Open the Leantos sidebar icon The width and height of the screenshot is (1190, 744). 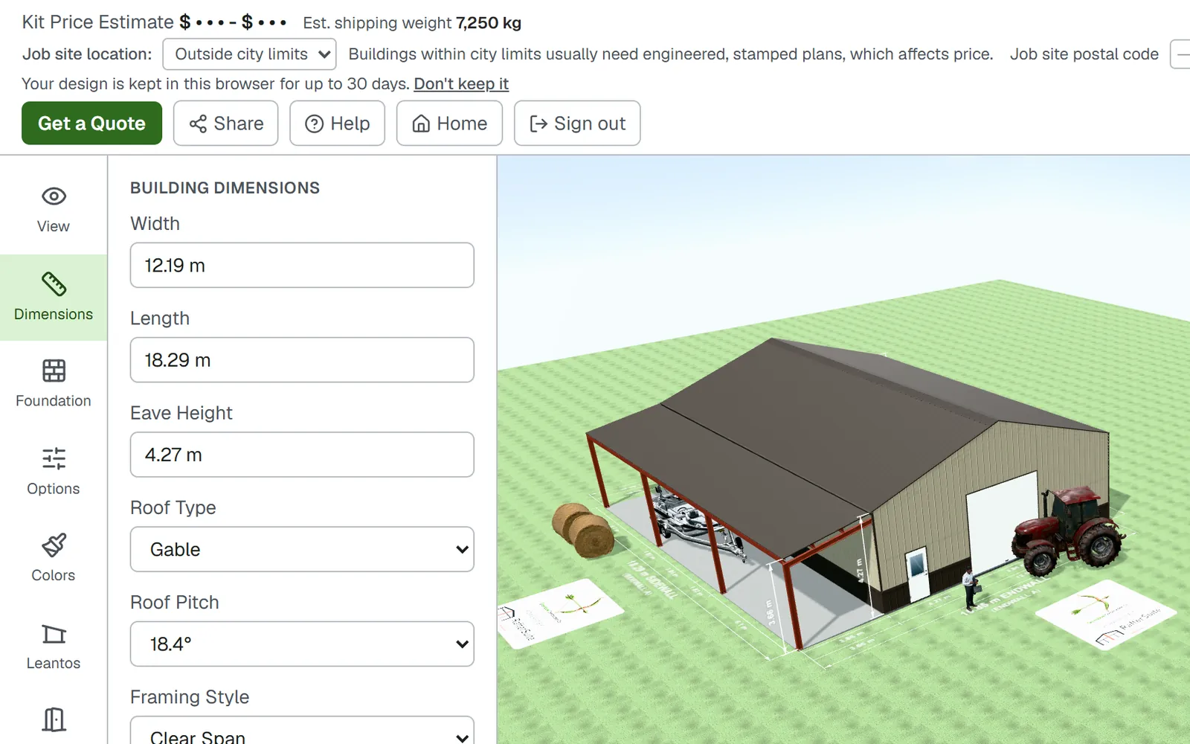(54, 634)
